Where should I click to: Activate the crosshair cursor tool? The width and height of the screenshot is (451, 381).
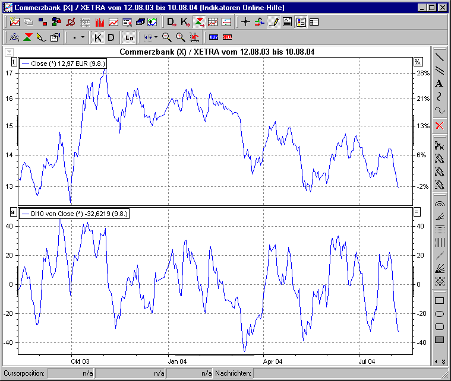pyautogui.click(x=245, y=23)
